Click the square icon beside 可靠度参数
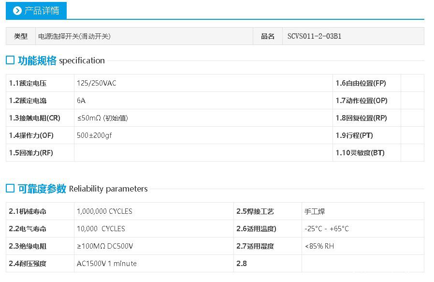The image size is (434, 282). (x=10, y=189)
